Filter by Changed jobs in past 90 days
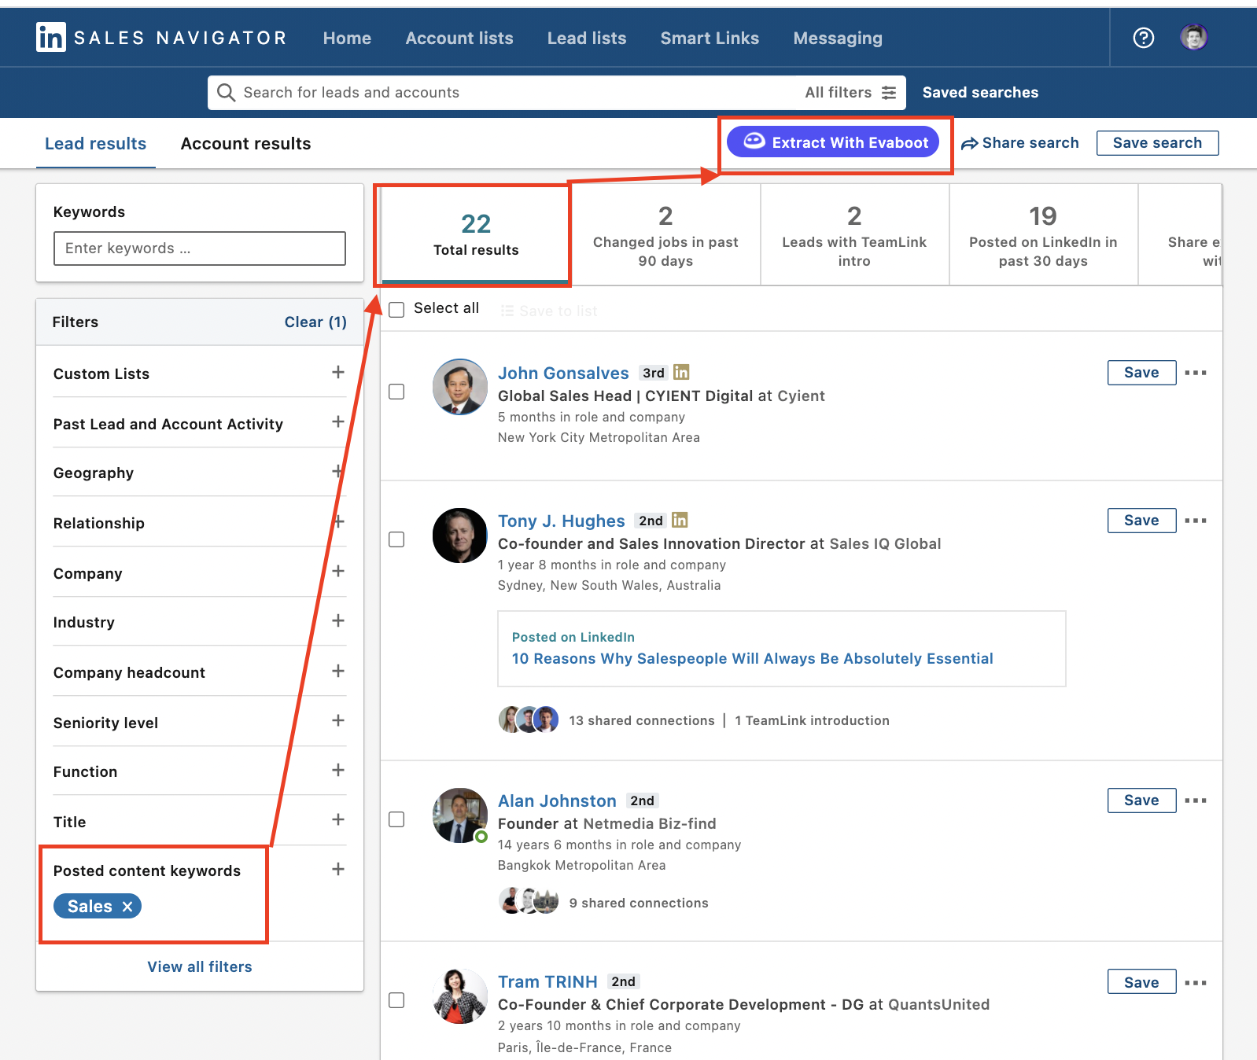1257x1060 pixels. click(x=665, y=234)
